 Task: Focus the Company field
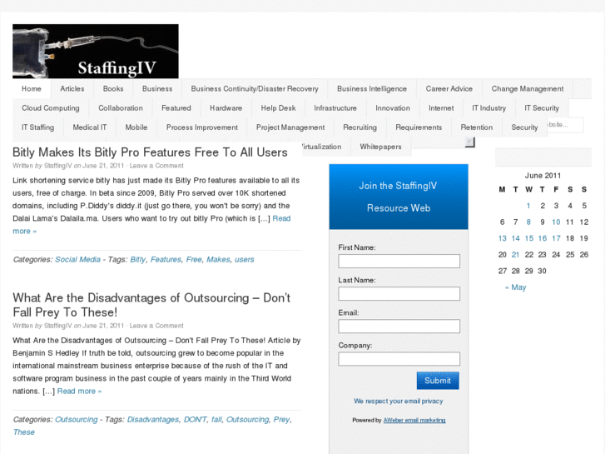[399, 359]
